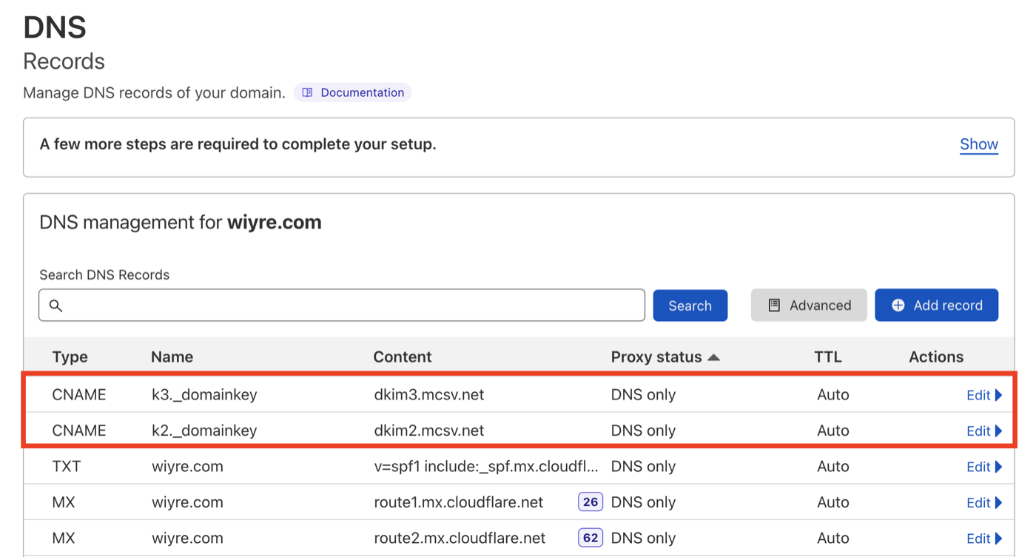1036x557 pixels.
Task: Click the TTL column header
Action: [x=828, y=357]
